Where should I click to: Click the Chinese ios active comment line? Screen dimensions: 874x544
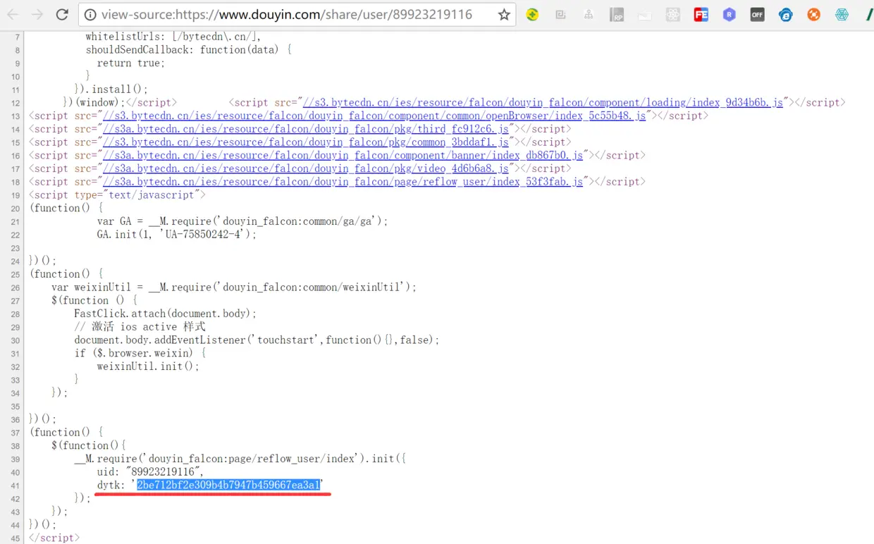point(140,327)
